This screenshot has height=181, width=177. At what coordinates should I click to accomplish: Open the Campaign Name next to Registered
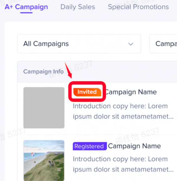[x=134, y=146]
